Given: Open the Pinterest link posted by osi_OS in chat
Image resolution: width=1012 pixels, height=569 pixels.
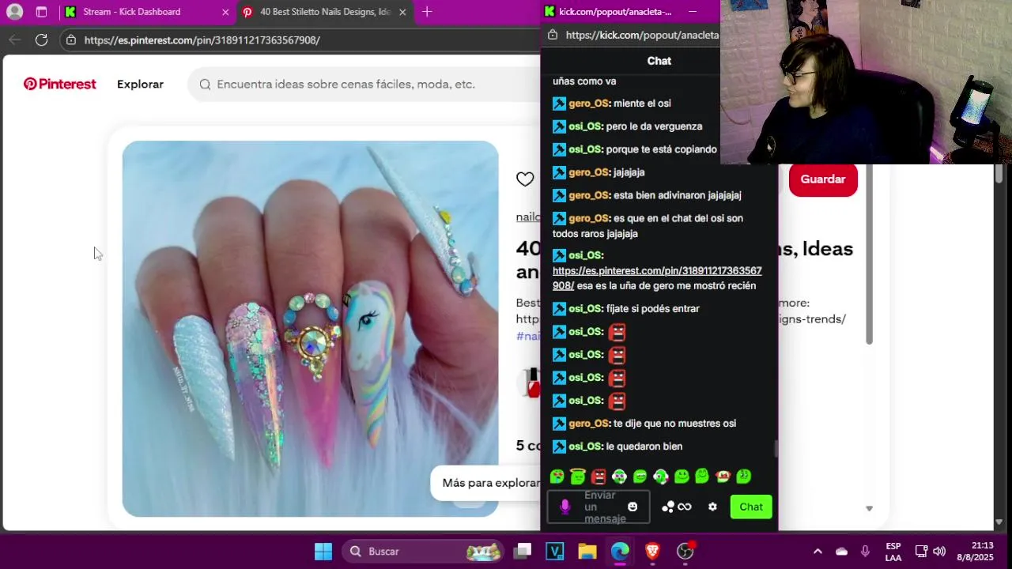Looking at the screenshot, I should (x=657, y=278).
